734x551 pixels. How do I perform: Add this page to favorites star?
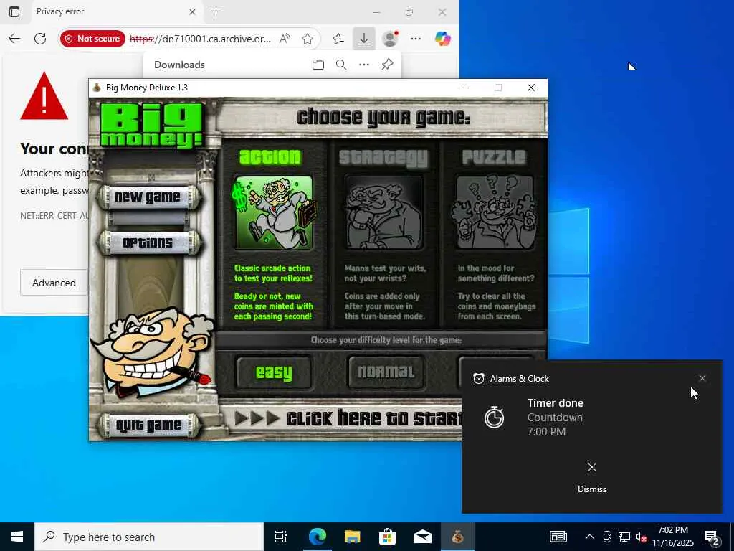coord(308,39)
